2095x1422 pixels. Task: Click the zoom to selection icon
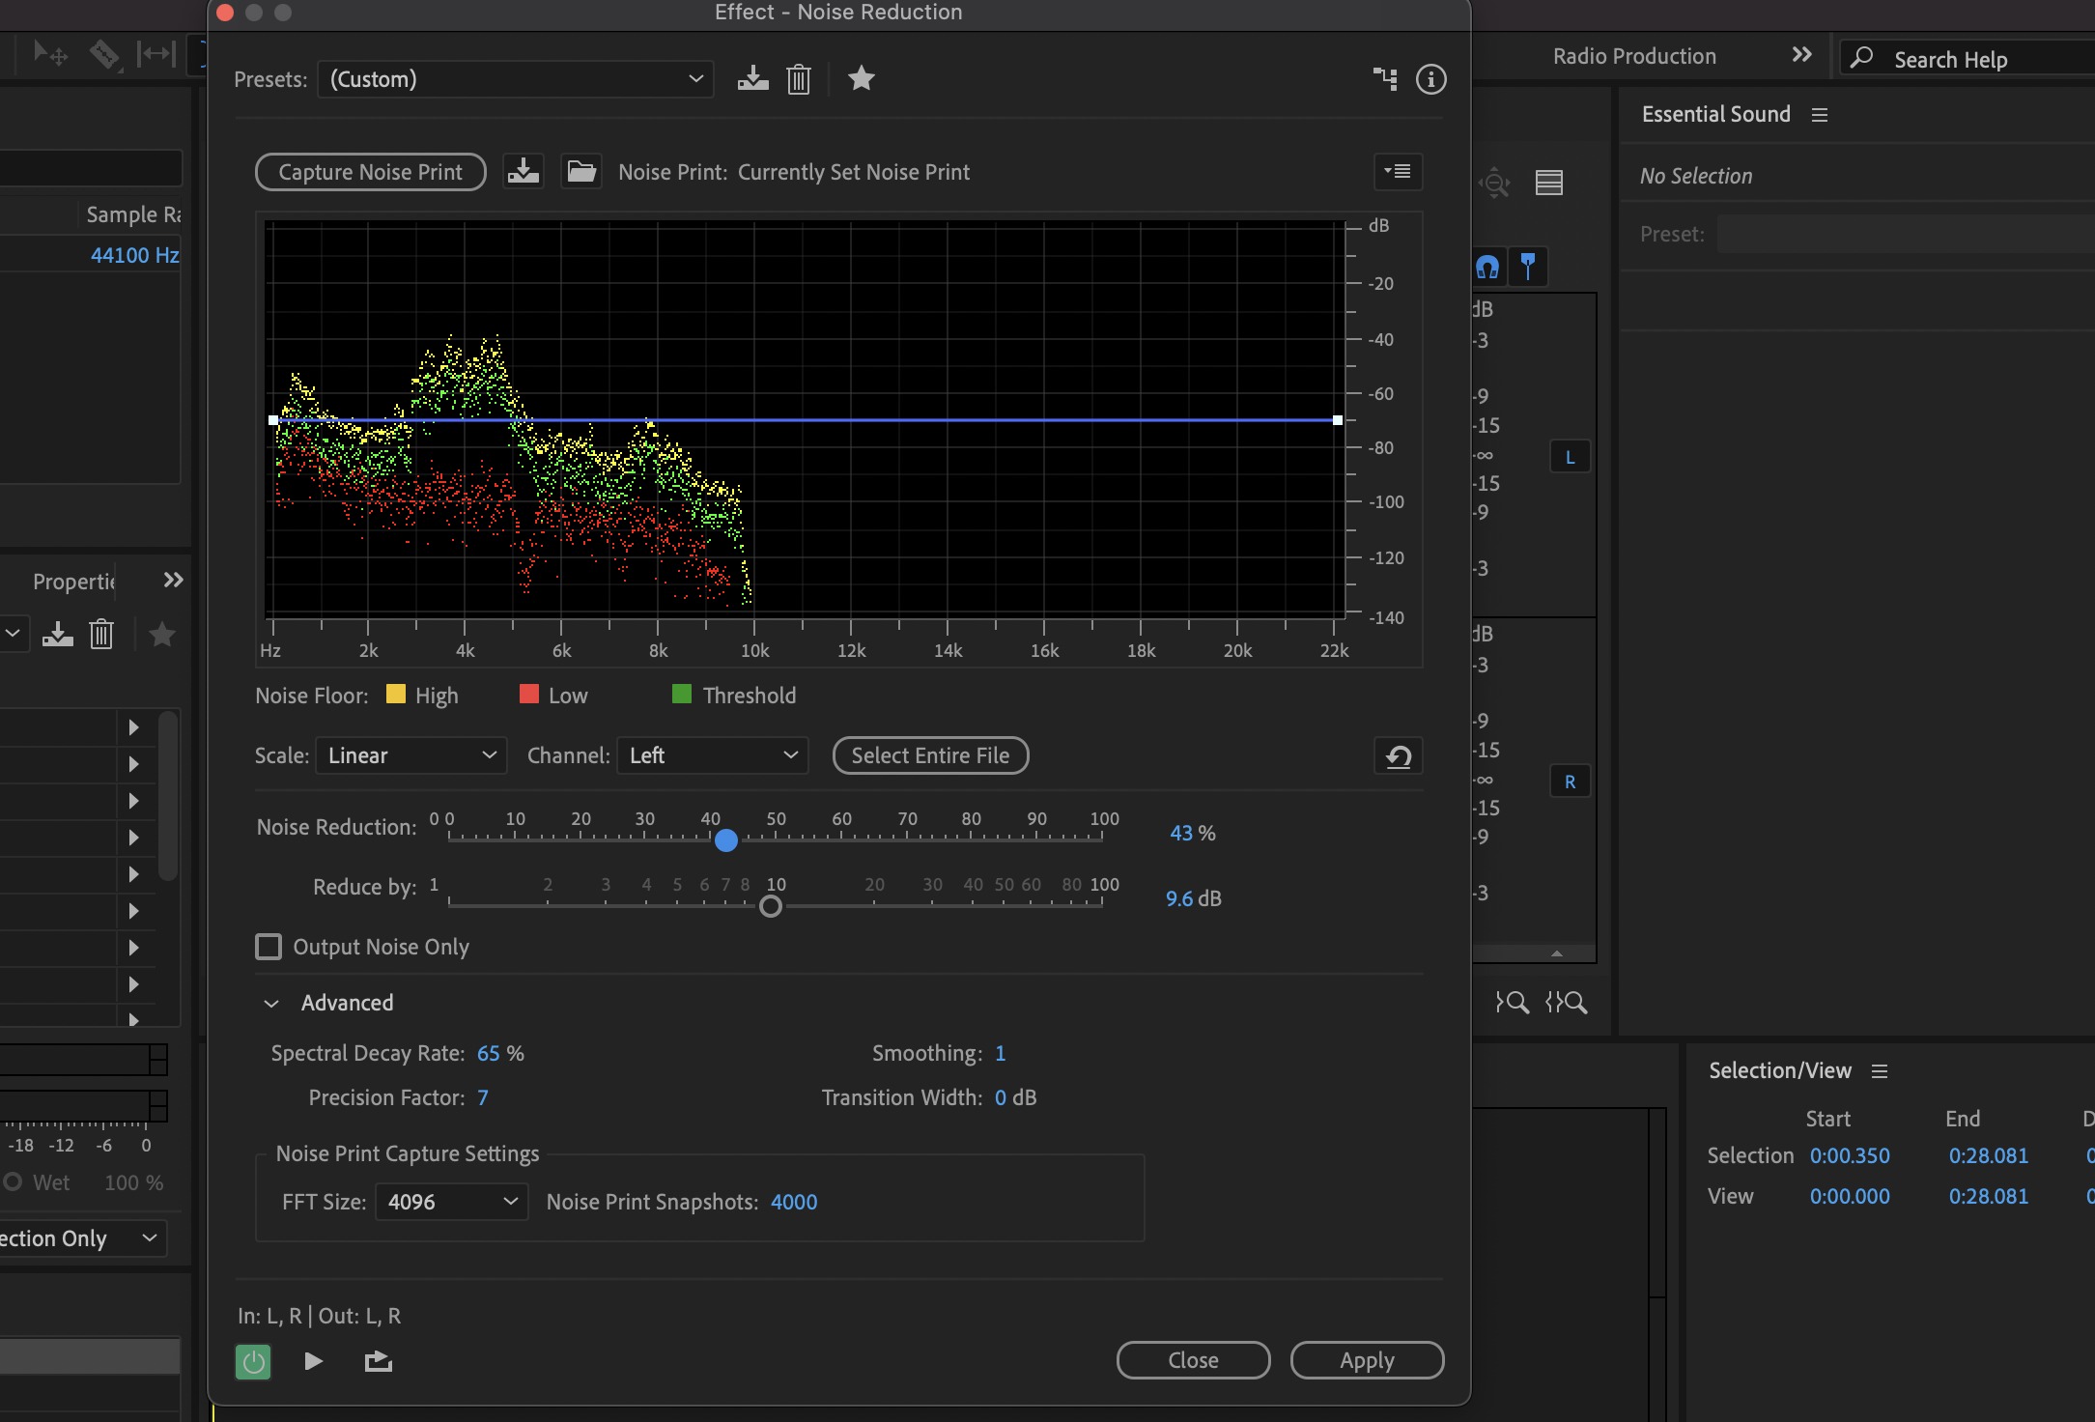(1566, 1003)
